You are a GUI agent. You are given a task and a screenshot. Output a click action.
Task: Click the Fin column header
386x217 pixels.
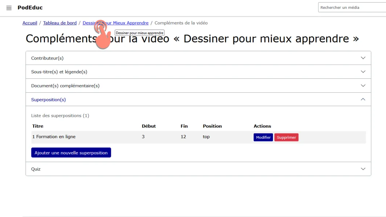coord(184,126)
